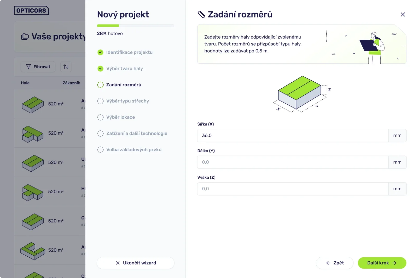Image resolution: width=418 pixels, height=278 pixels.
Task: Open the Filtrovat filter button
Action: (38, 67)
